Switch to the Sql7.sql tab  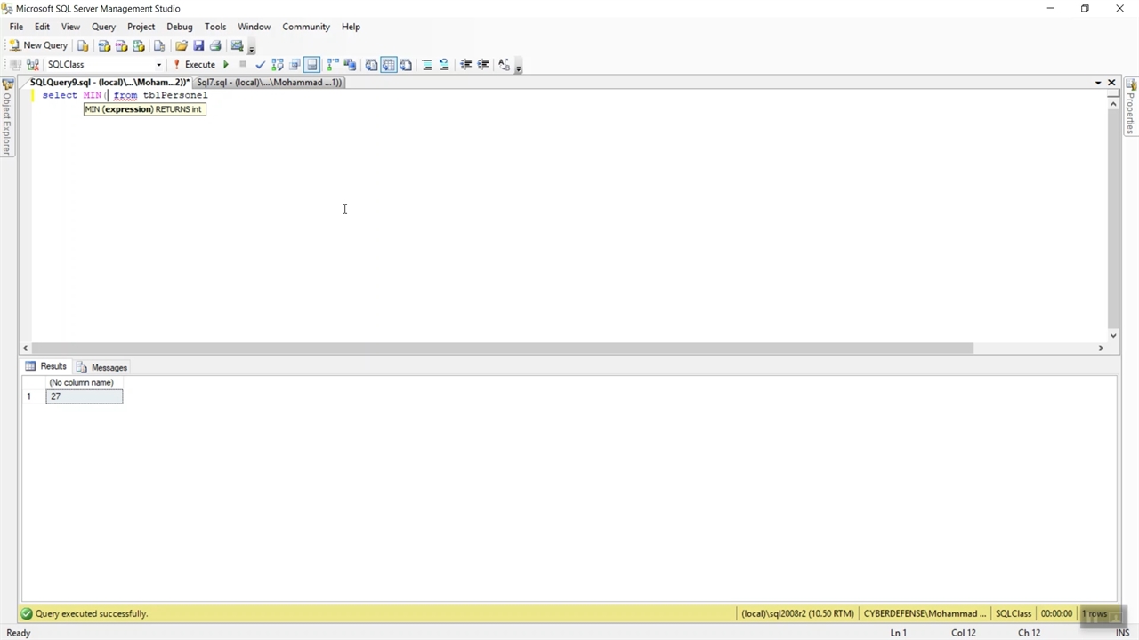[268, 83]
